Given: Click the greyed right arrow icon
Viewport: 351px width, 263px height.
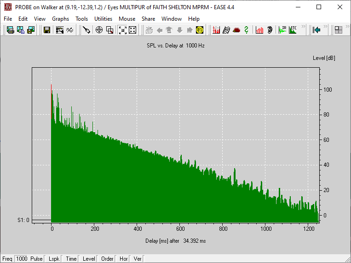Looking at the screenshot, I should 190,30.
